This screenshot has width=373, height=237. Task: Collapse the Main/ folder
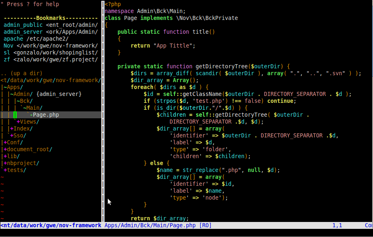[33, 108]
